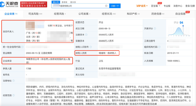Open help icon next to 注册资本
Screen dimensions: 196x106
point(86,35)
